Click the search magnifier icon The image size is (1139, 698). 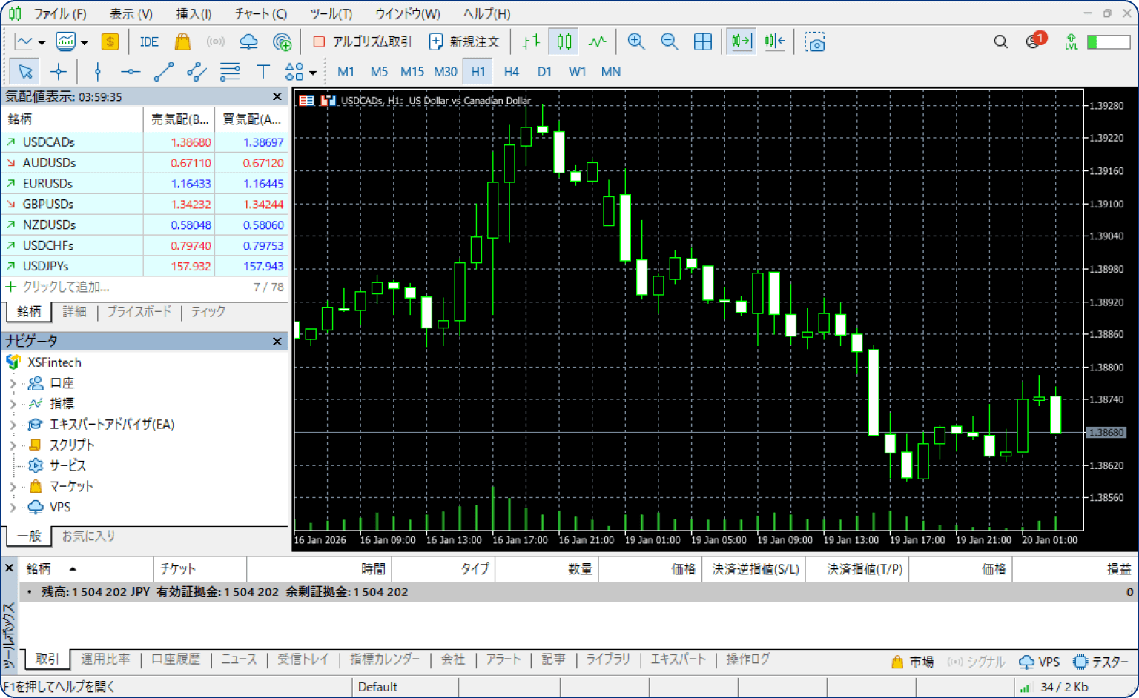point(1000,42)
